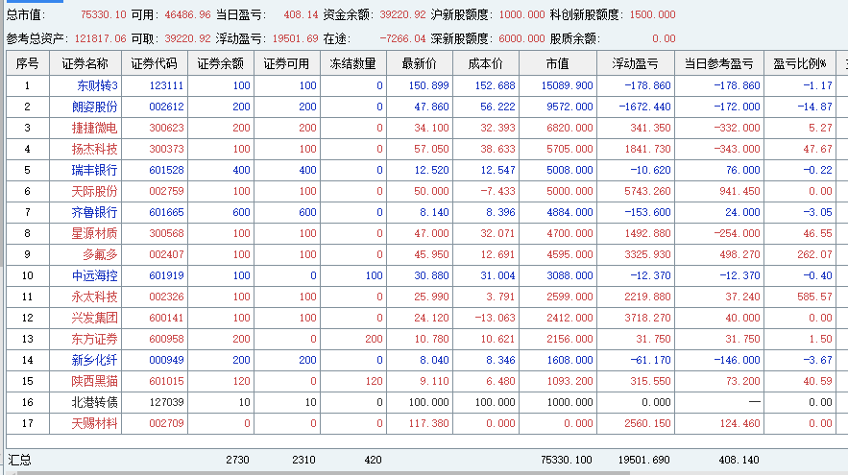The width and height of the screenshot is (848, 475).
Task: Click floating P/L value -1672.440
Action: pyautogui.click(x=644, y=107)
